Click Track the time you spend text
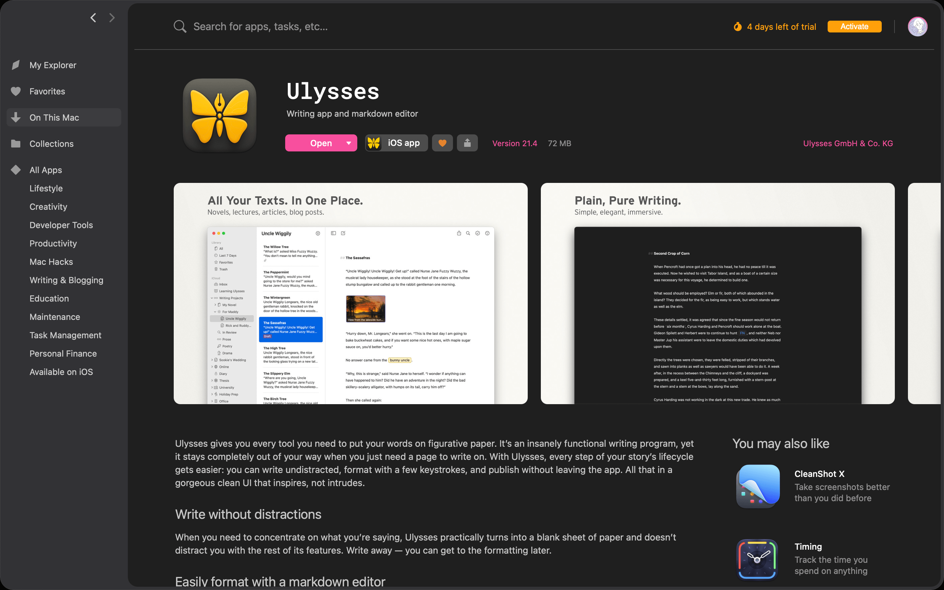 click(831, 565)
